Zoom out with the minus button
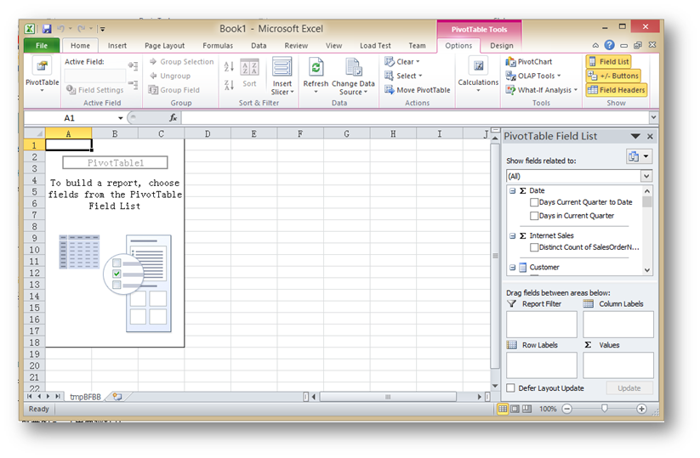 click(x=567, y=409)
